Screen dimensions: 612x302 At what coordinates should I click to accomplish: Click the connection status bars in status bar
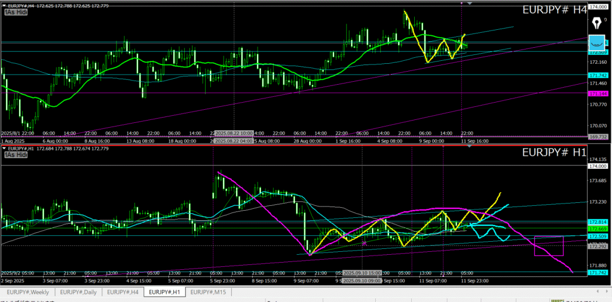[558, 300]
